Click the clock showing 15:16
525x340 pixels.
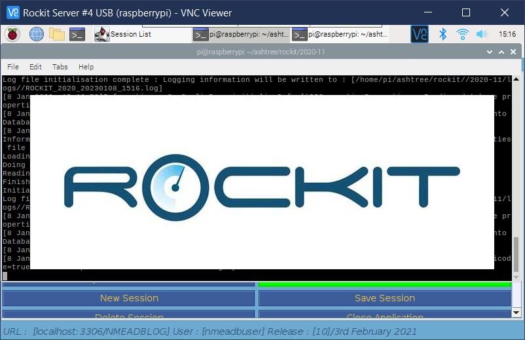pyautogui.click(x=507, y=34)
